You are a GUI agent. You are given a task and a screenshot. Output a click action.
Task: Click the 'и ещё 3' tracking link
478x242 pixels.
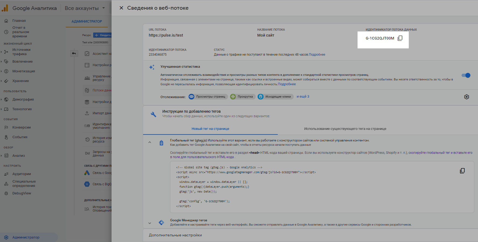[303, 97]
